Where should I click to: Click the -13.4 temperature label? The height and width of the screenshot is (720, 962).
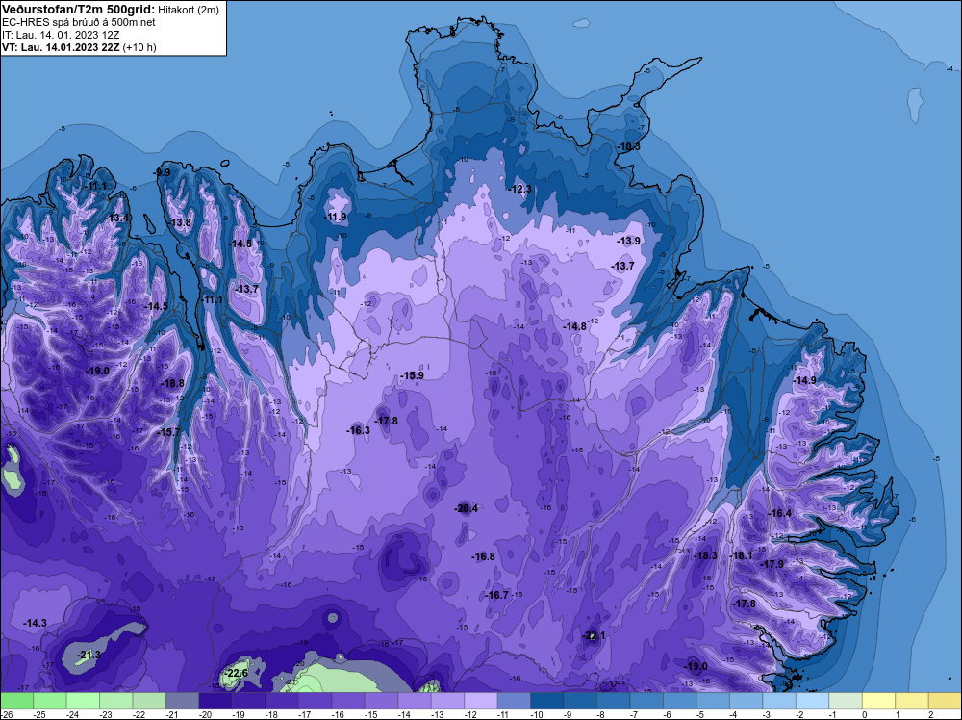(117, 218)
